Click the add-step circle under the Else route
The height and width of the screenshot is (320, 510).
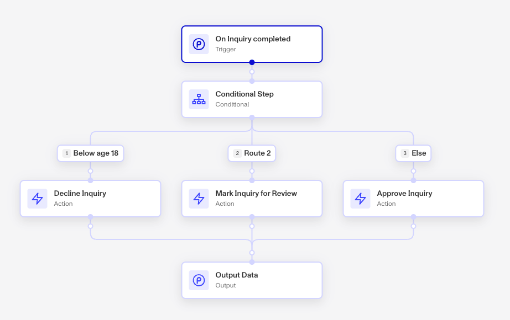click(x=413, y=171)
